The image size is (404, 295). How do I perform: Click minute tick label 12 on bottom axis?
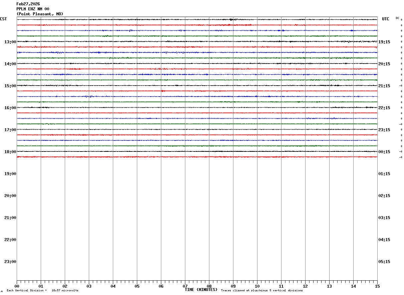(x=305, y=286)
